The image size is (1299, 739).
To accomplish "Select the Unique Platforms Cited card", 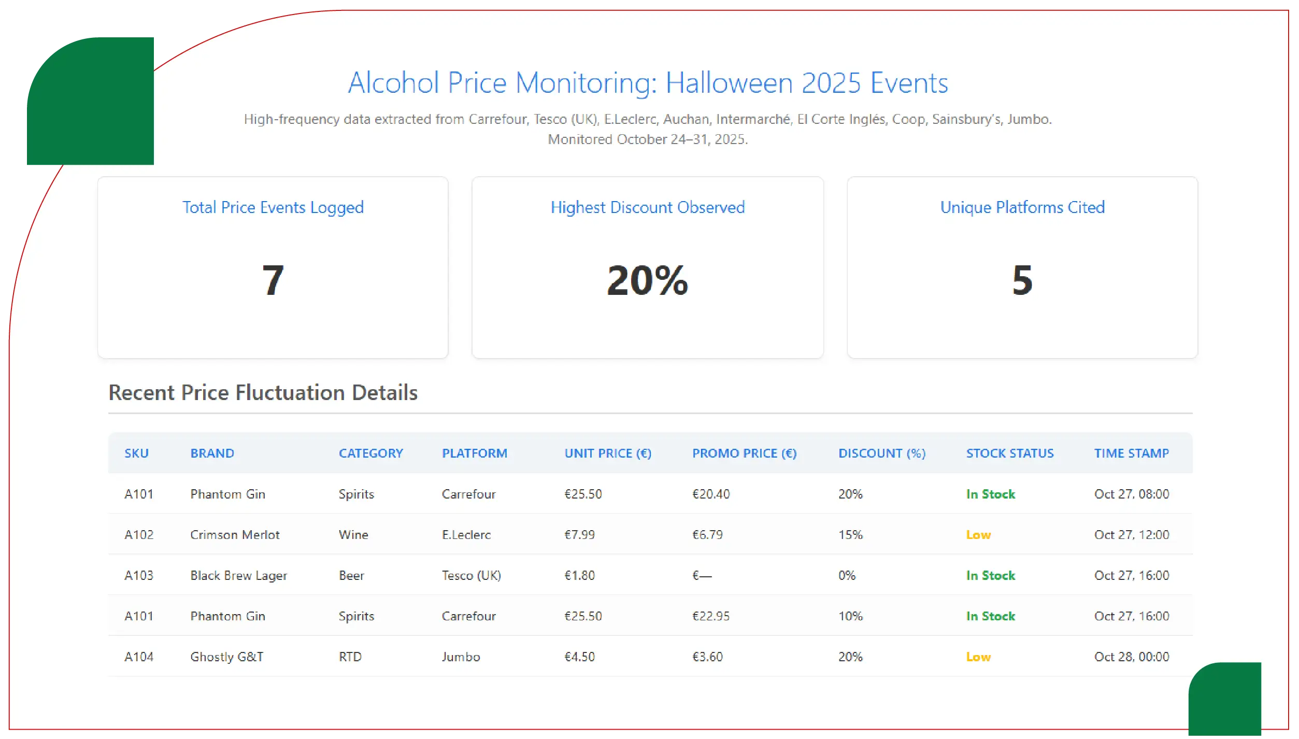I will [1022, 267].
